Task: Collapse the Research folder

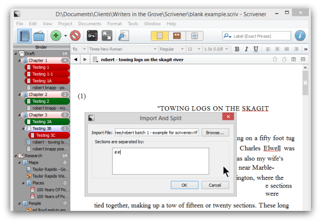Action: coord(16,156)
